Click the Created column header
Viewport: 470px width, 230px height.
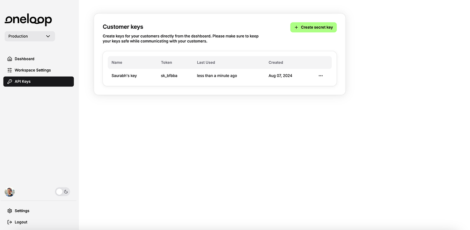pos(276,62)
